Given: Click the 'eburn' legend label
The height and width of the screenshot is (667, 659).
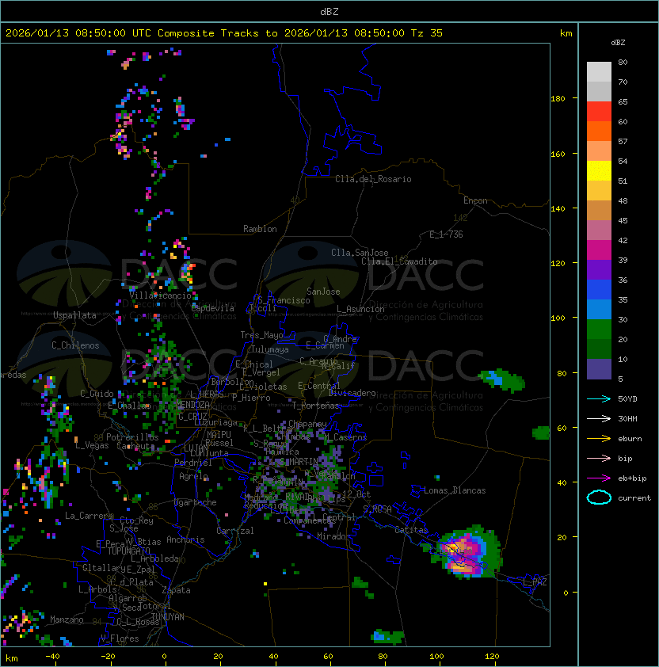Looking at the screenshot, I should point(630,439).
